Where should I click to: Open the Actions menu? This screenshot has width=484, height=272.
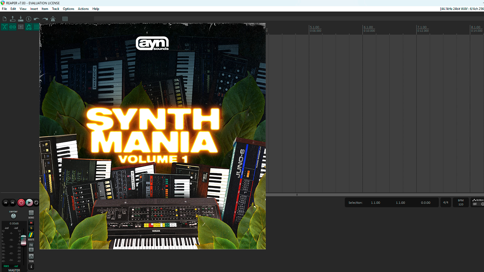pyautogui.click(x=83, y=9)
